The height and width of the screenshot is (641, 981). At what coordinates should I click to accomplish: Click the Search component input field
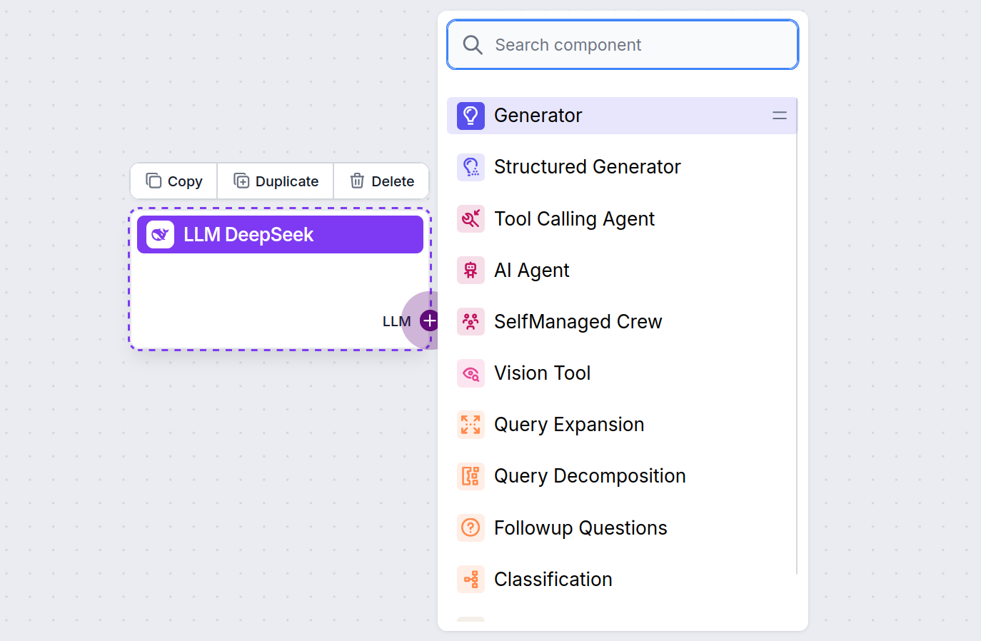click(x=621, y=44)
